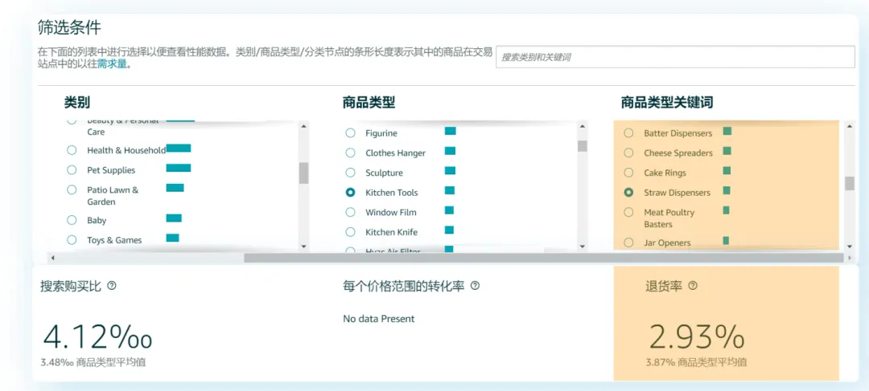
Task: Choose the Cheese Spreaders keyword radio button
Action: coord(628,153)
